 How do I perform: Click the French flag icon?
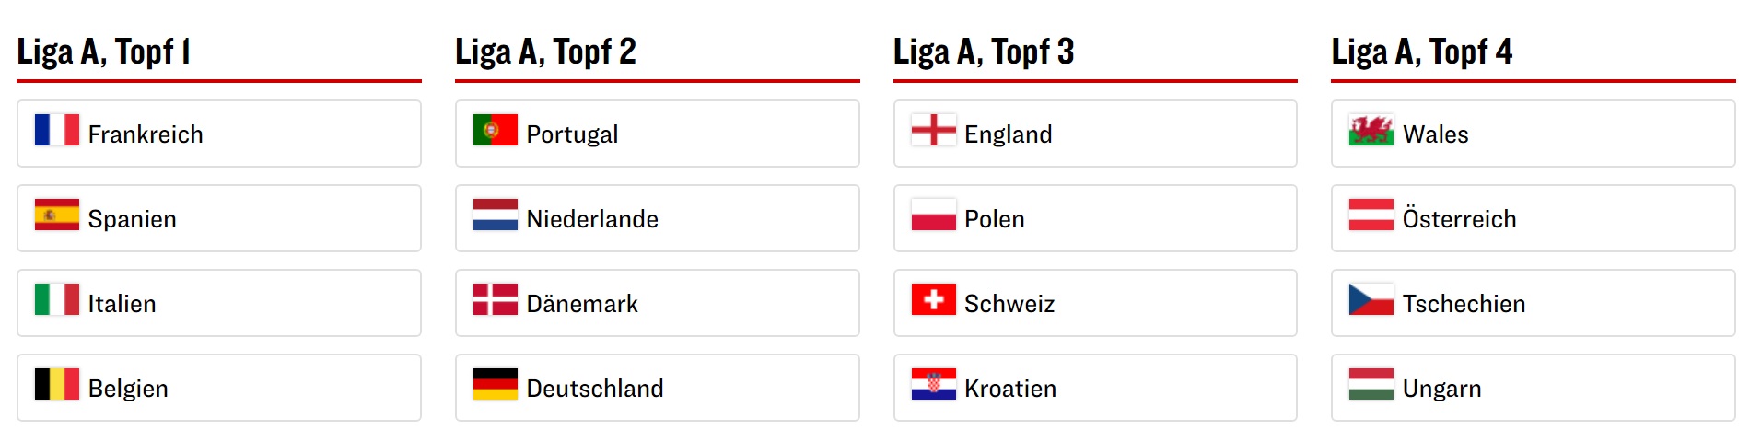(x=56, y=130)
